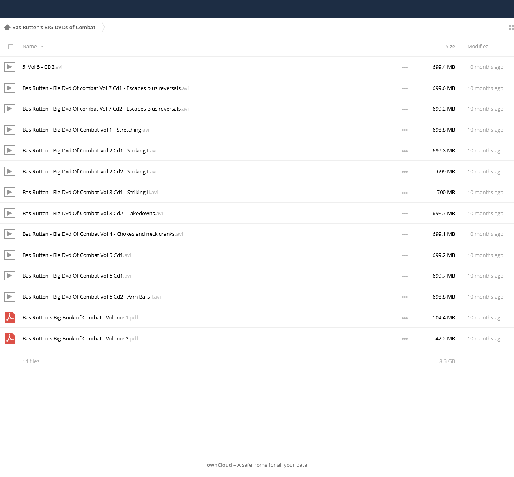Click the 700 MB size value
Screen dimensions: 514x477
(446, 192)
